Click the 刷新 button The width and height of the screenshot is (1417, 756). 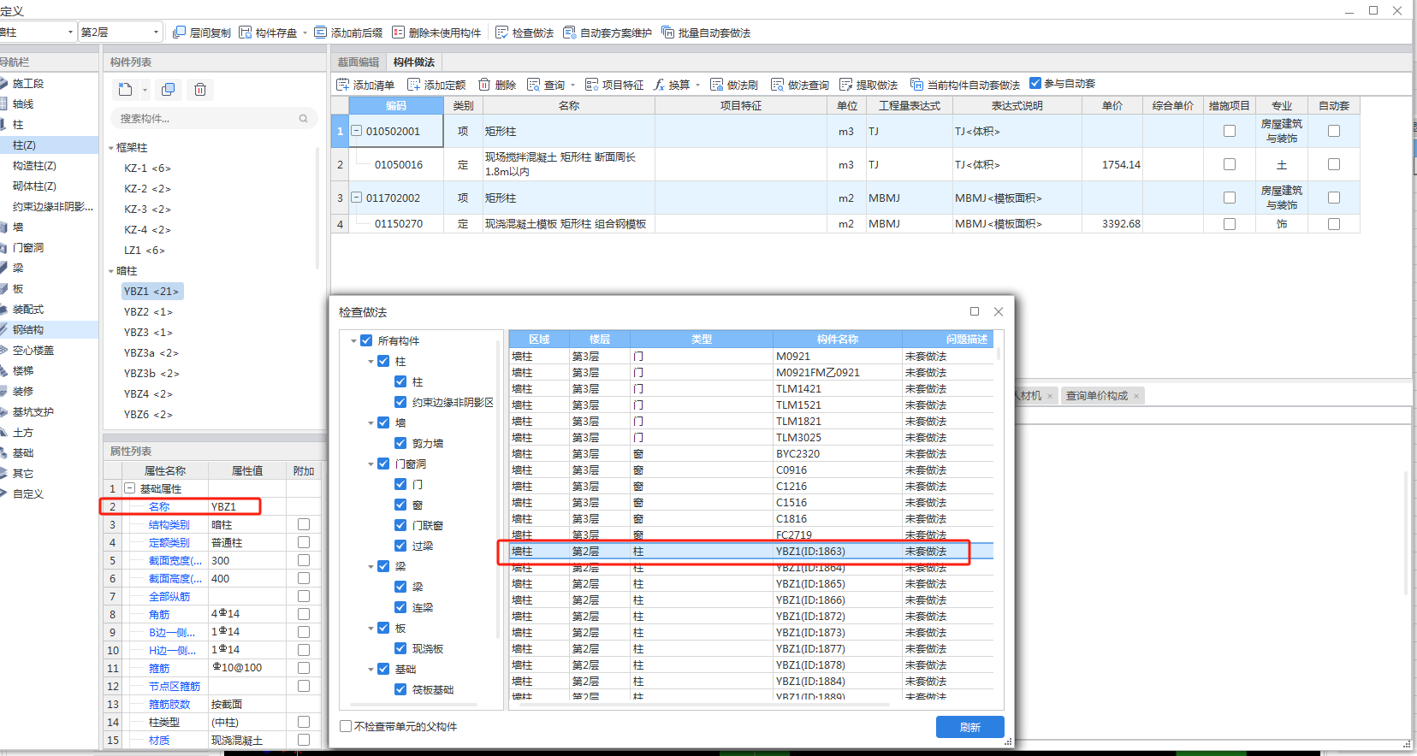(x=970, y=727)
